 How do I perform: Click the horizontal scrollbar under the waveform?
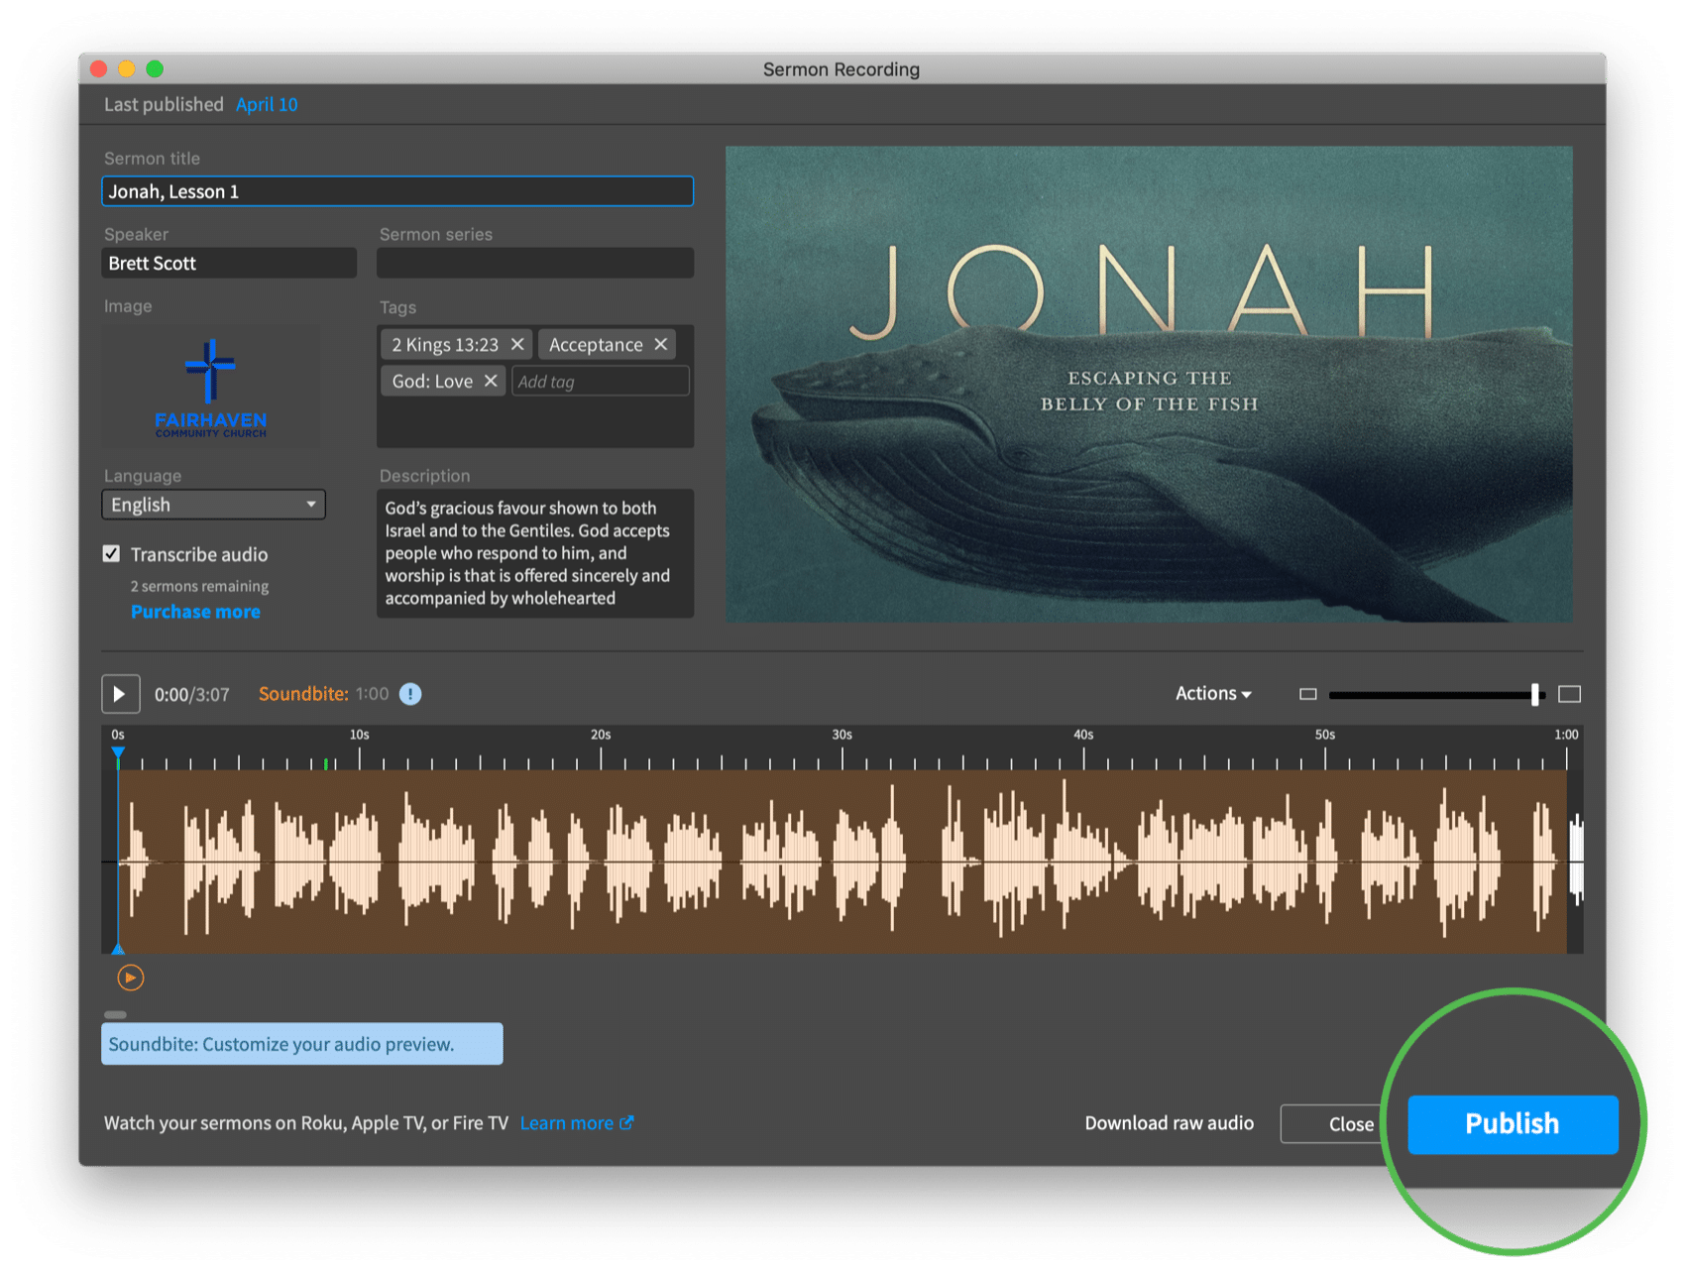tap(115, 1014)
